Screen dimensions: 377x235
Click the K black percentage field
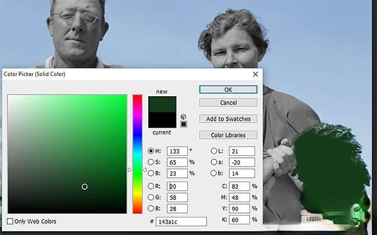[x=239, y=220]
